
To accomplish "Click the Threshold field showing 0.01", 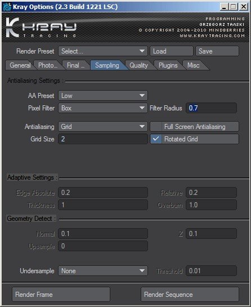I will point(211,271).
